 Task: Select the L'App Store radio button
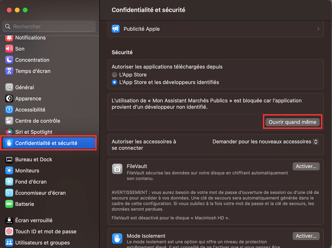tap(114, 75)
